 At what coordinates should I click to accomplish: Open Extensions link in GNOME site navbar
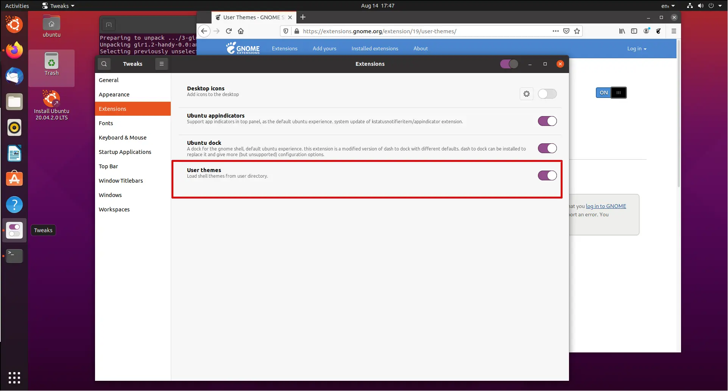coord(285,48)
